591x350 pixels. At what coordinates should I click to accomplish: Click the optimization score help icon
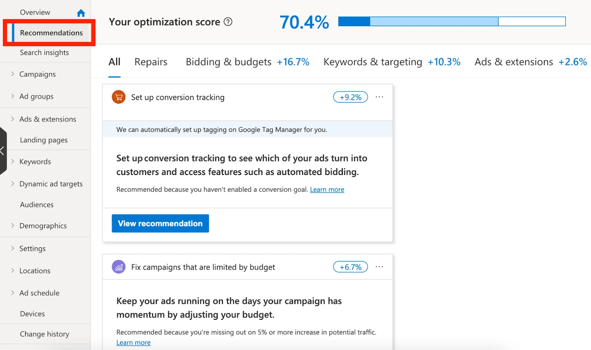pyautogui.click(x=228, y=22)
